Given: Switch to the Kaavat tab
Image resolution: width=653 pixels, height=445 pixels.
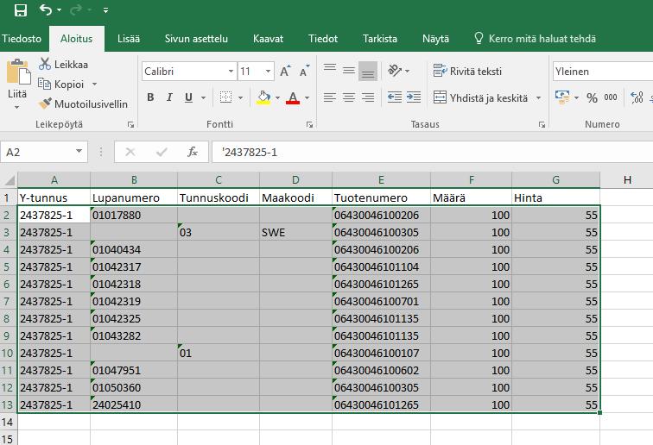Looking at the screenshot, I should click(268, 39).
